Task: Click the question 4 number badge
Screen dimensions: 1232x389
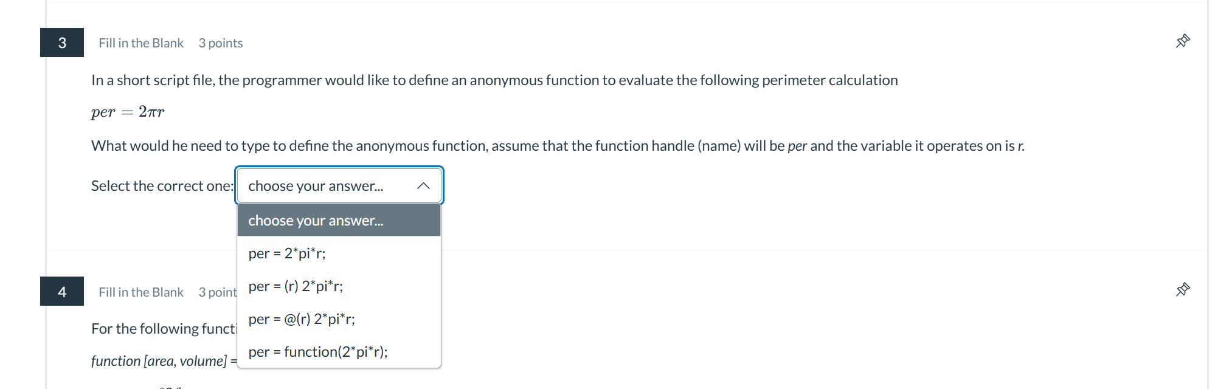Action: [61, 291]
